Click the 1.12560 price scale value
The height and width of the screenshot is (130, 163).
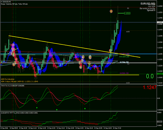(160, 6)
